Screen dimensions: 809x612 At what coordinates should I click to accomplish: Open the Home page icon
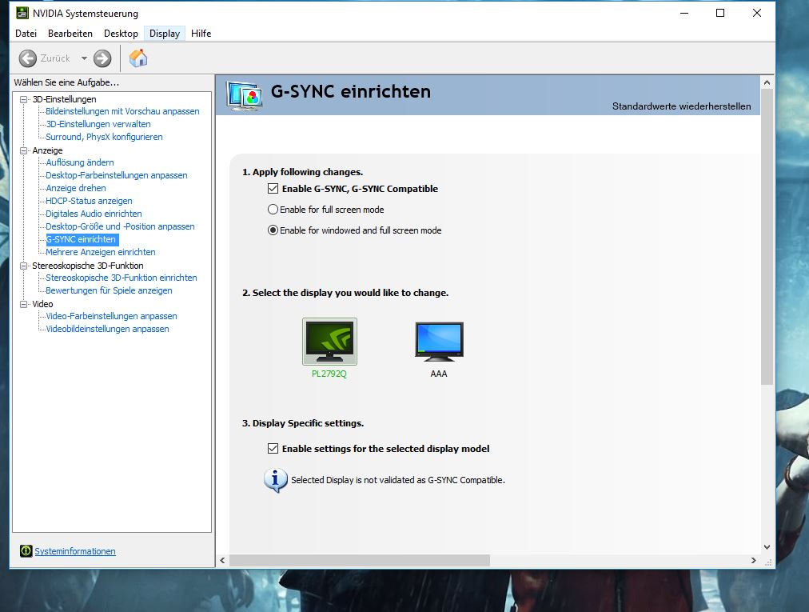[138, 58]
